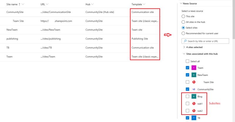Click the '.../sites/TB' URL cell
The image size is (235, 122).
[46, 48]
